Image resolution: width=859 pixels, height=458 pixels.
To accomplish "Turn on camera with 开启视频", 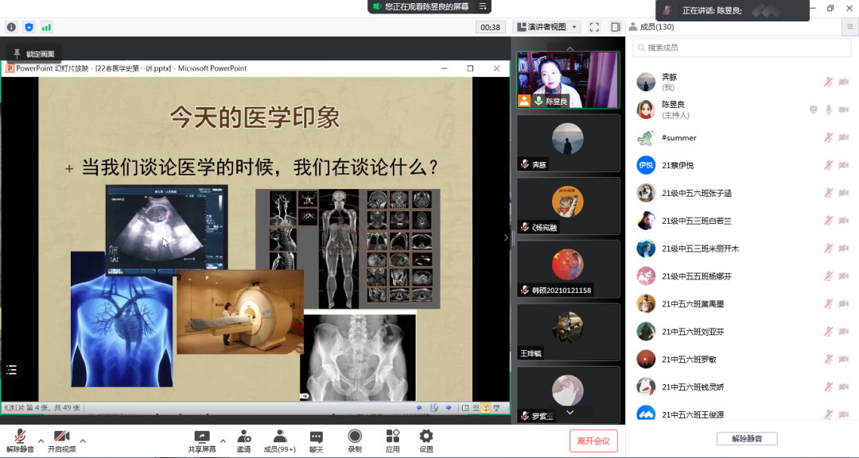I will pos(61,441).
